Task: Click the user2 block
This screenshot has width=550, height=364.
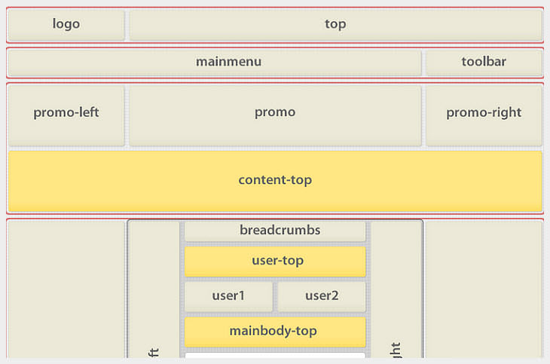Action: coord(322,296)
